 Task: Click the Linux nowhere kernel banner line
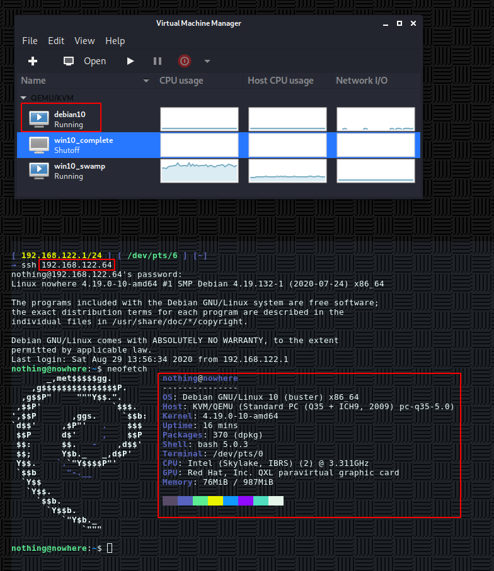click(x=198, y=284)
